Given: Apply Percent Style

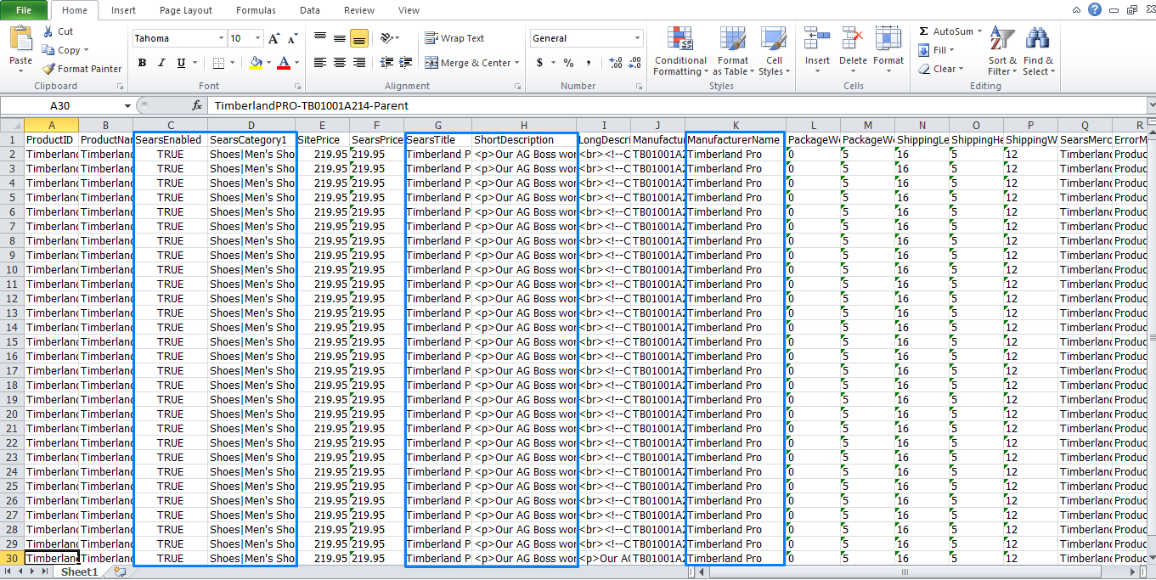Looking at the screenshot, I should coord(568,63).
